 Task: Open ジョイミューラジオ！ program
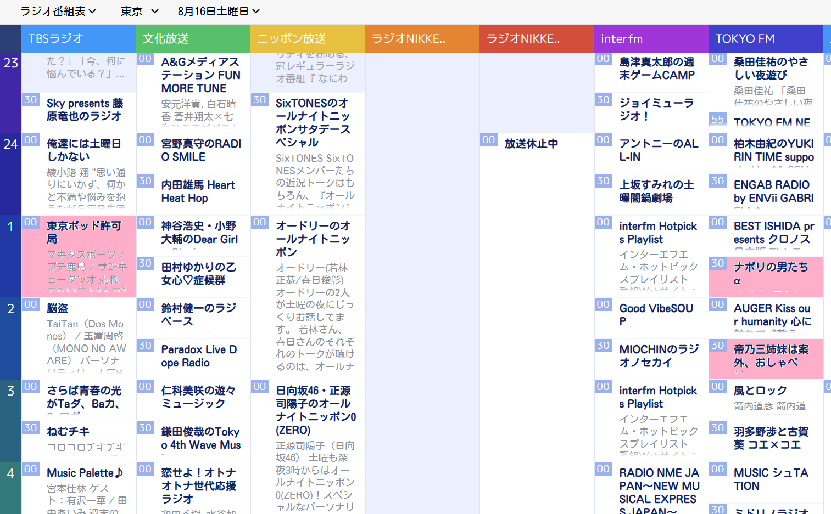(651, 112)
